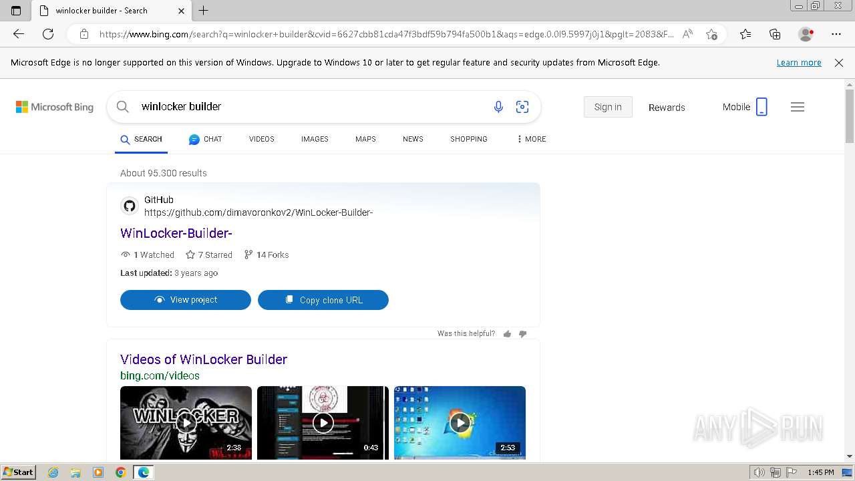
Task: Play the 2:53 Windows desktop video
Action: click(460, 423)
